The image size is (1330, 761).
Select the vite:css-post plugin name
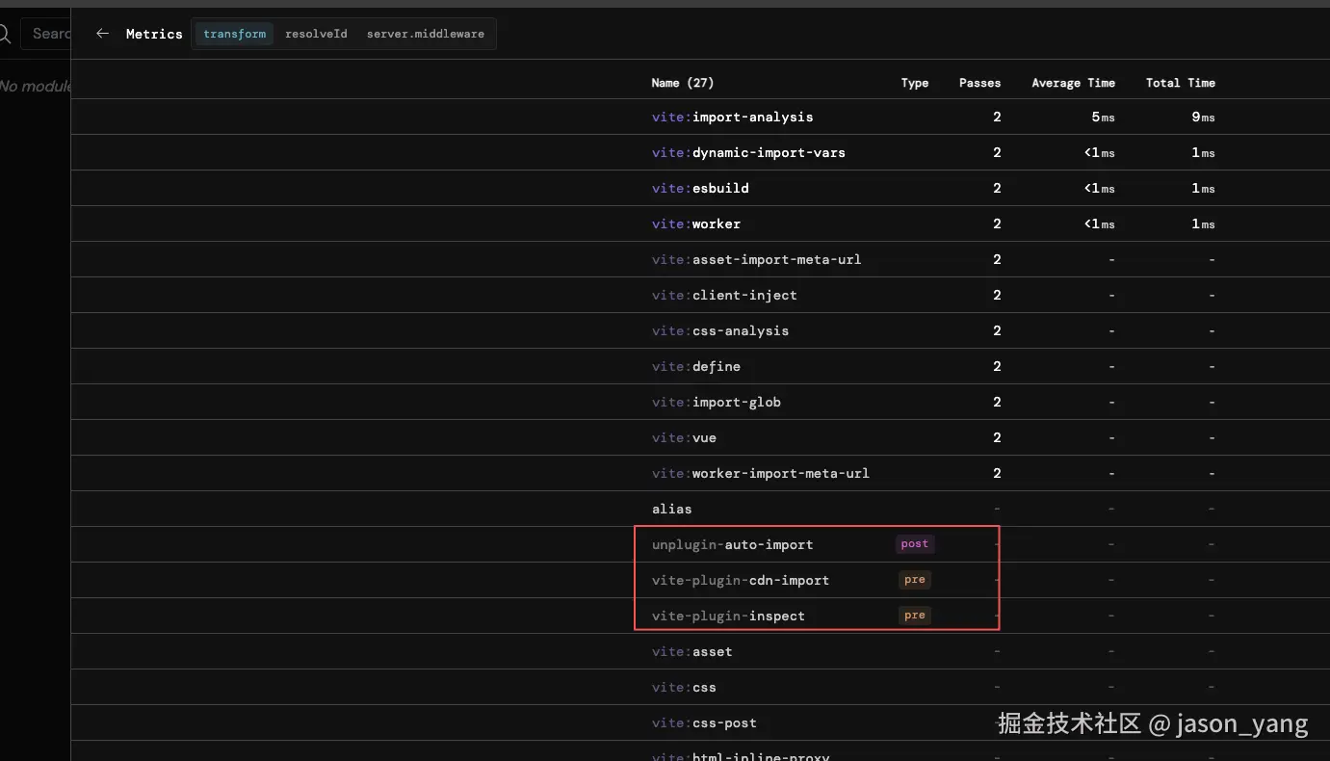704,722
